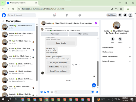Open Chrome profile icon
136x102 pixels.
[x=128, y=9]
